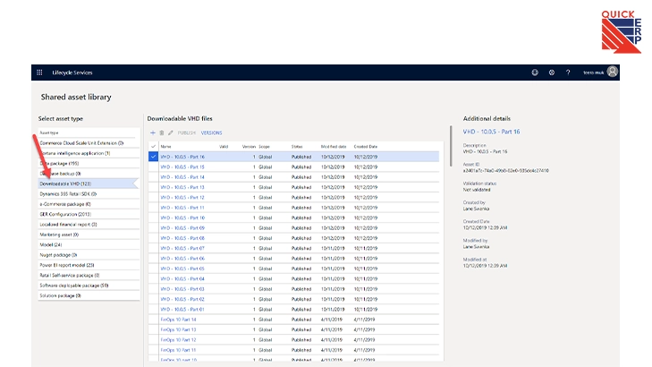The width and height of the screenshot is (652, 367).
Task: Open FinOps 10 Part 11 file link
Action: point(178,350)
